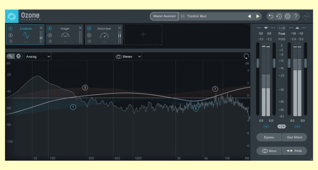The image size is (318, 170).
Task: Click the minus/plus meter scale button
Action: coord(282,127)
